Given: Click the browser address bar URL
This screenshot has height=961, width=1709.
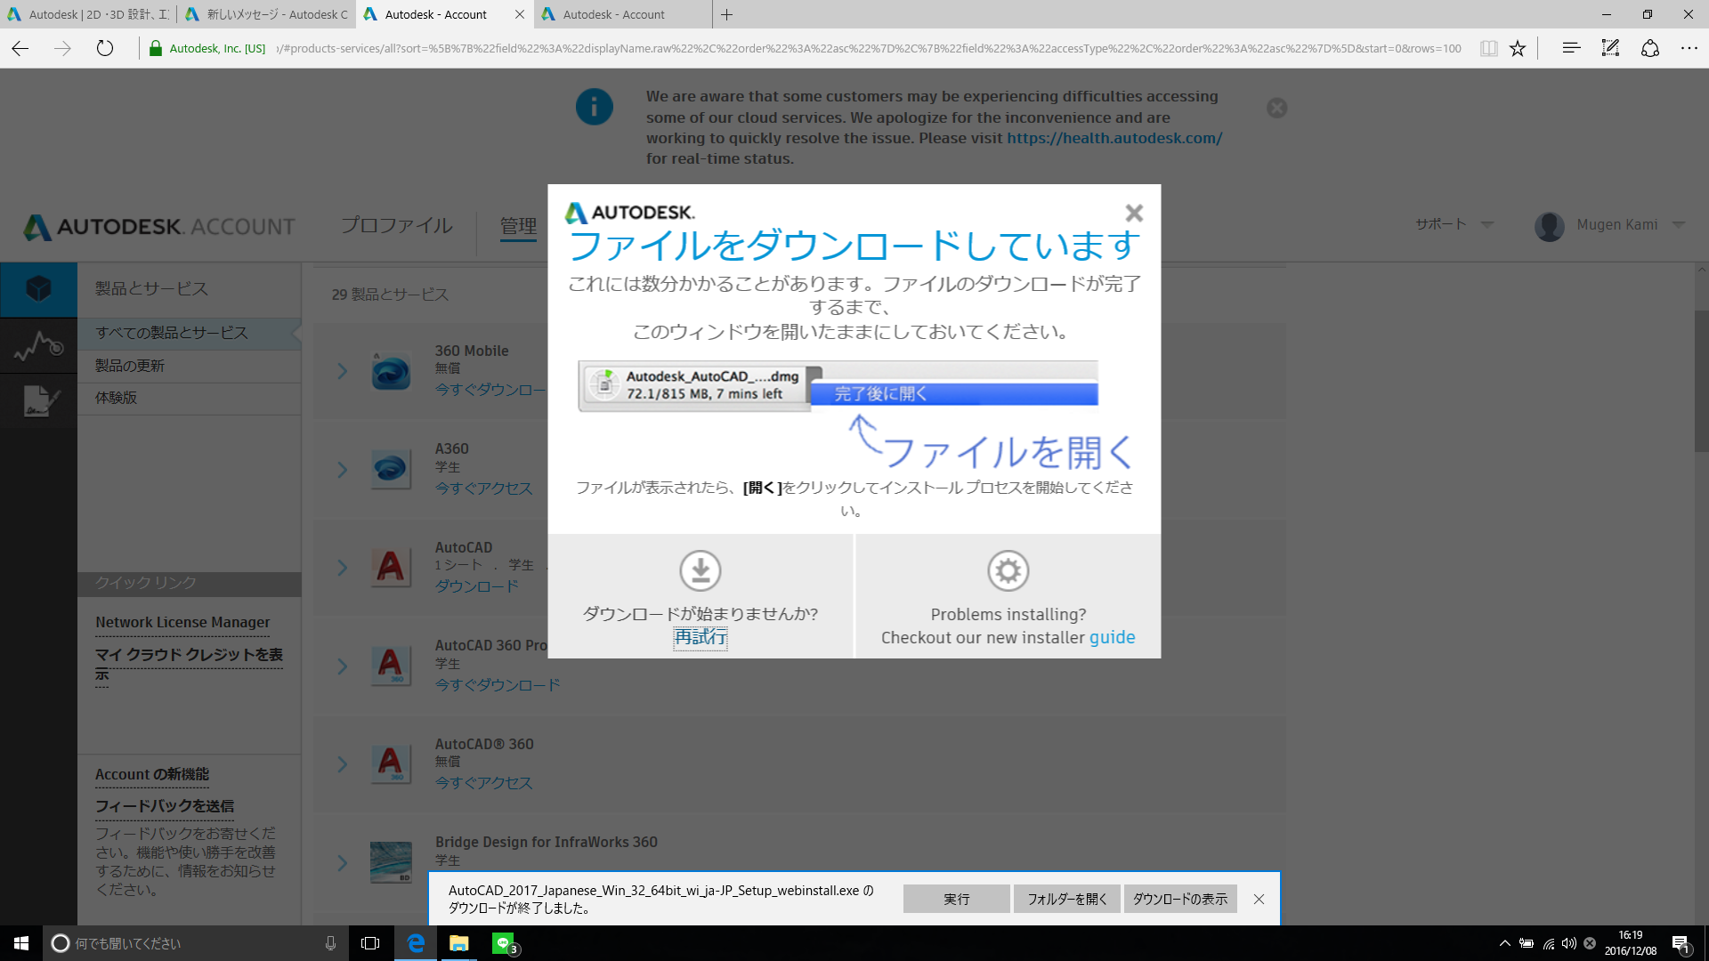Looking at the screenshot, I should tap(868, 48).
